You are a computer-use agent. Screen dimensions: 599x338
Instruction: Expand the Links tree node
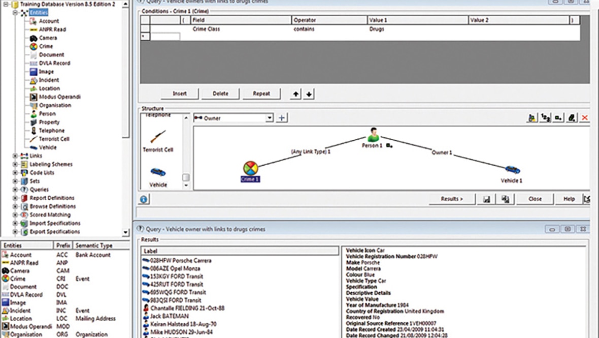coord(15,156)
